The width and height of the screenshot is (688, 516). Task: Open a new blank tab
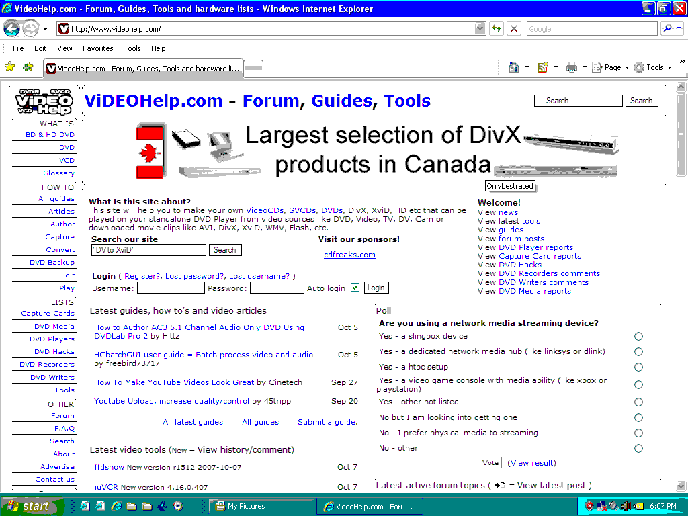253,68
